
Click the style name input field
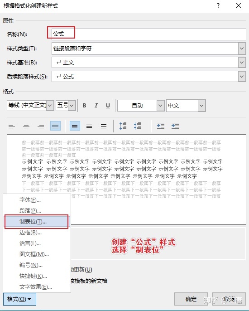click(x=149, y=34)
